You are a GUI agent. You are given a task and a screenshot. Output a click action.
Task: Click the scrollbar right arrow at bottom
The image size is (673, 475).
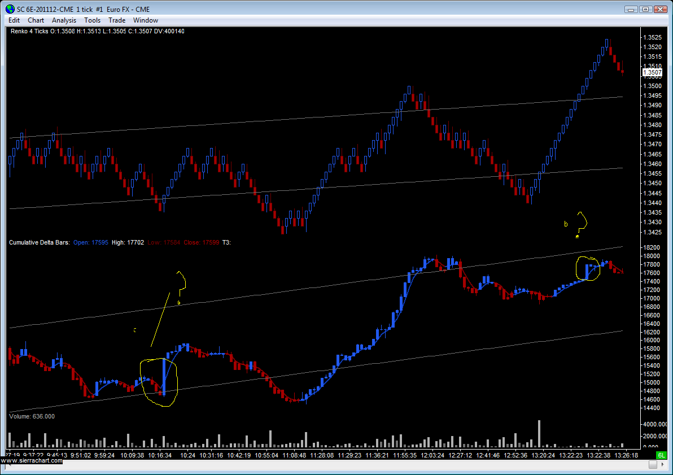tap(663, 464)
